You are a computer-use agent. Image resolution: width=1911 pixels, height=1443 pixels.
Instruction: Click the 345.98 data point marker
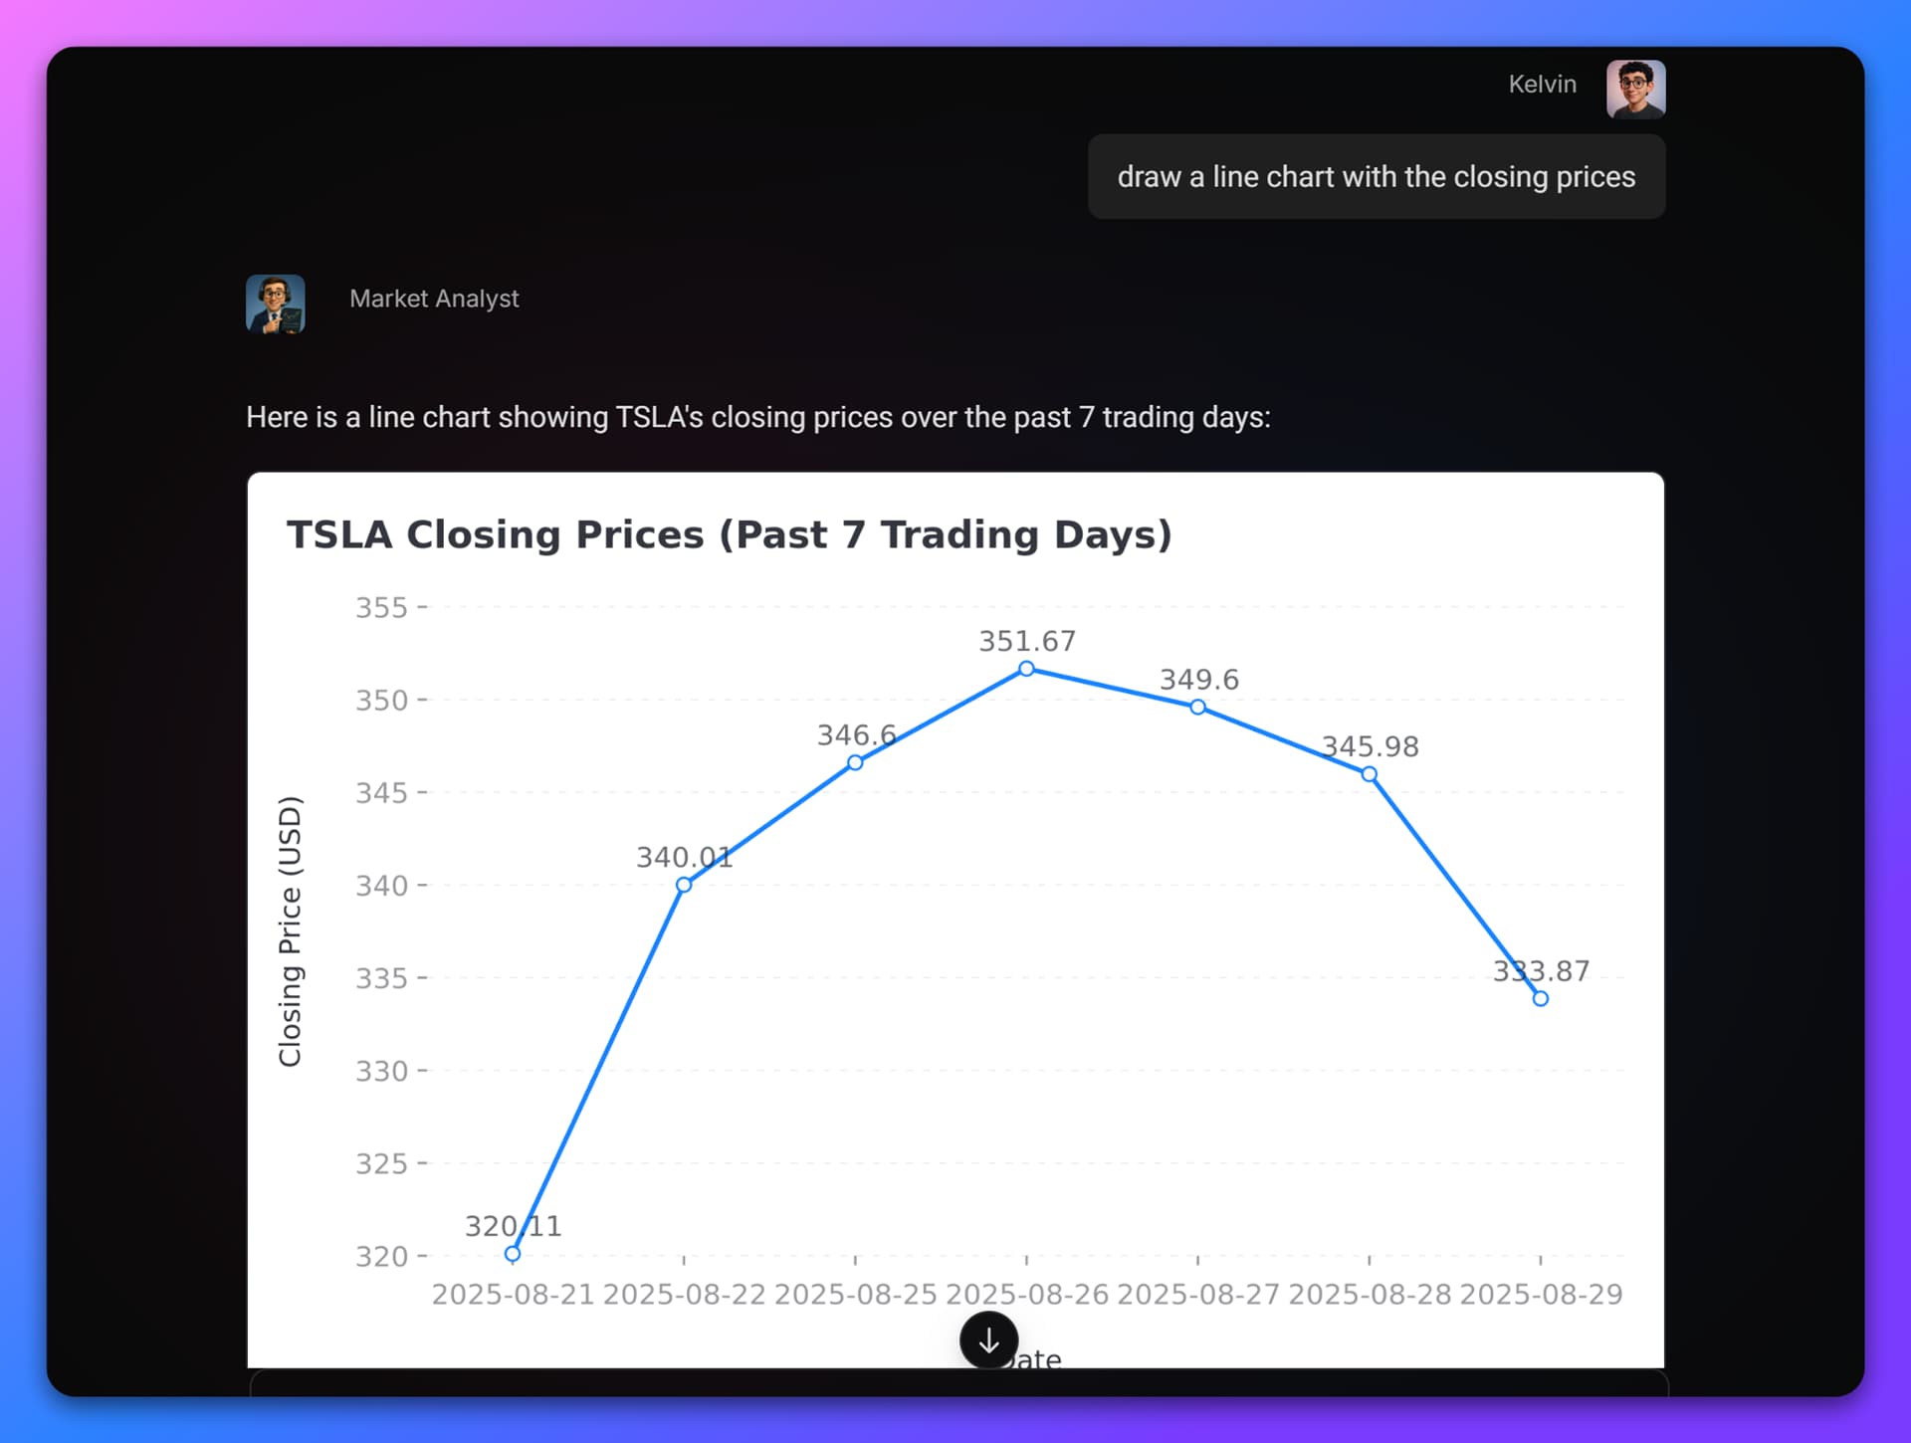(1370, 774)
